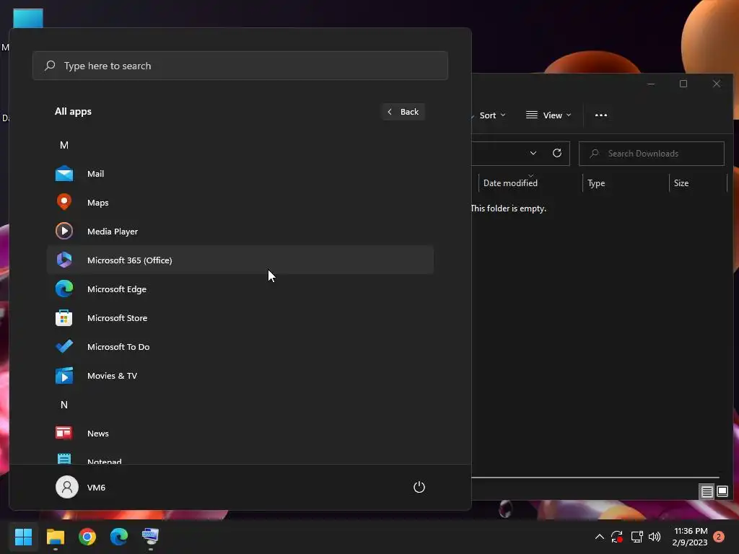The image size is (739, 554).
Task: Select the Media Player label
Action: [113, 232]
